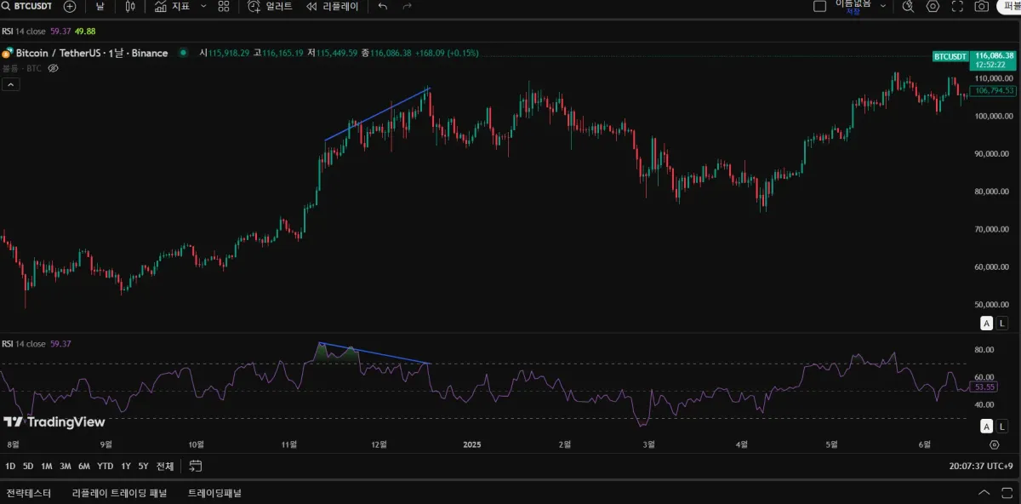Open the layout templates grid icon
The image size is (1021, 504).
224,6
